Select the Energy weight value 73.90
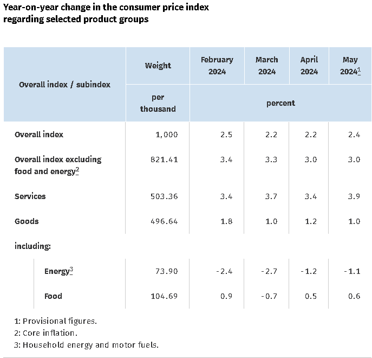The width and height of the screenshot is (372, 358). point(166,271)
